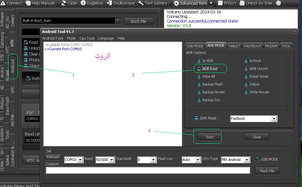Screen dimensions: 302x187
Task: Toggle the Read checkbox in Volcano window
Action: [x=26, y=42]
